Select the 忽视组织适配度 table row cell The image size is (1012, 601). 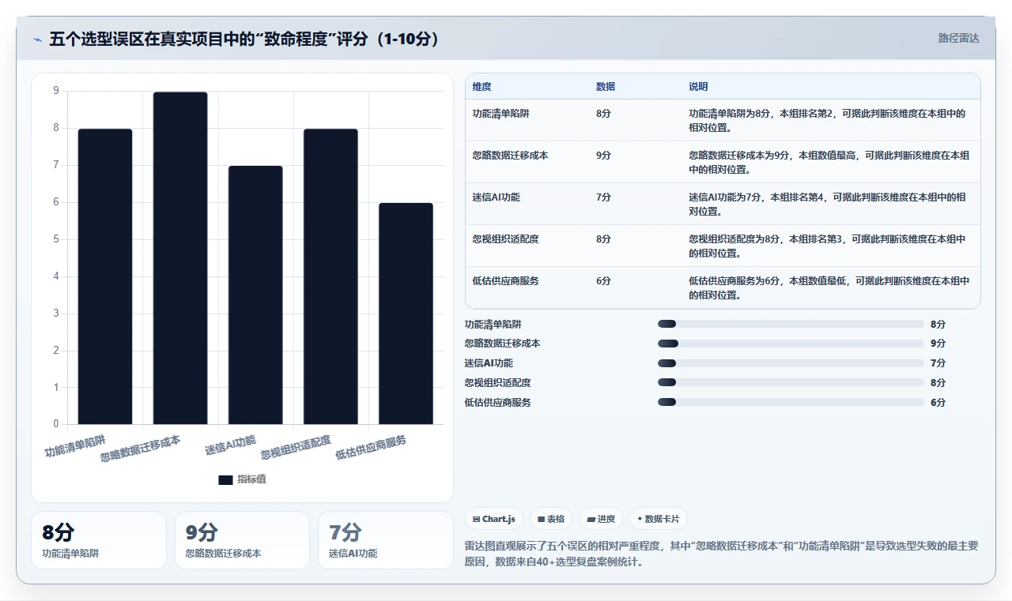pyautogui.click(x=505, y=239)
